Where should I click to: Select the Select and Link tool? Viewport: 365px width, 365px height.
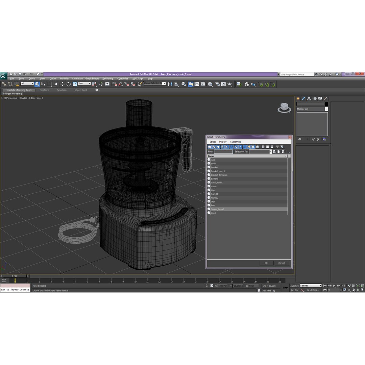click(4, 84)
